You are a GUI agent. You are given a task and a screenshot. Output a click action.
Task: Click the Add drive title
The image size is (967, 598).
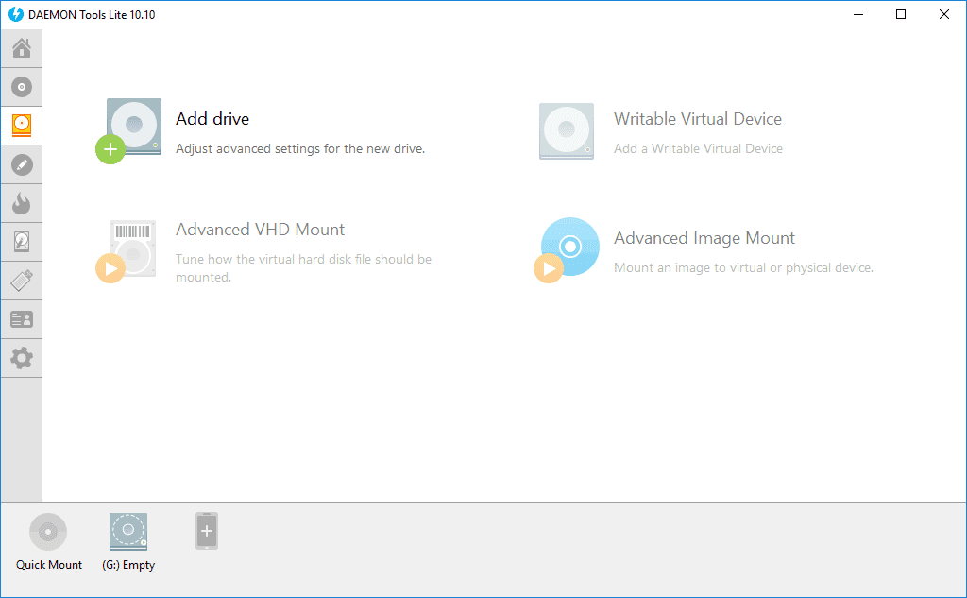click(212, 118)
